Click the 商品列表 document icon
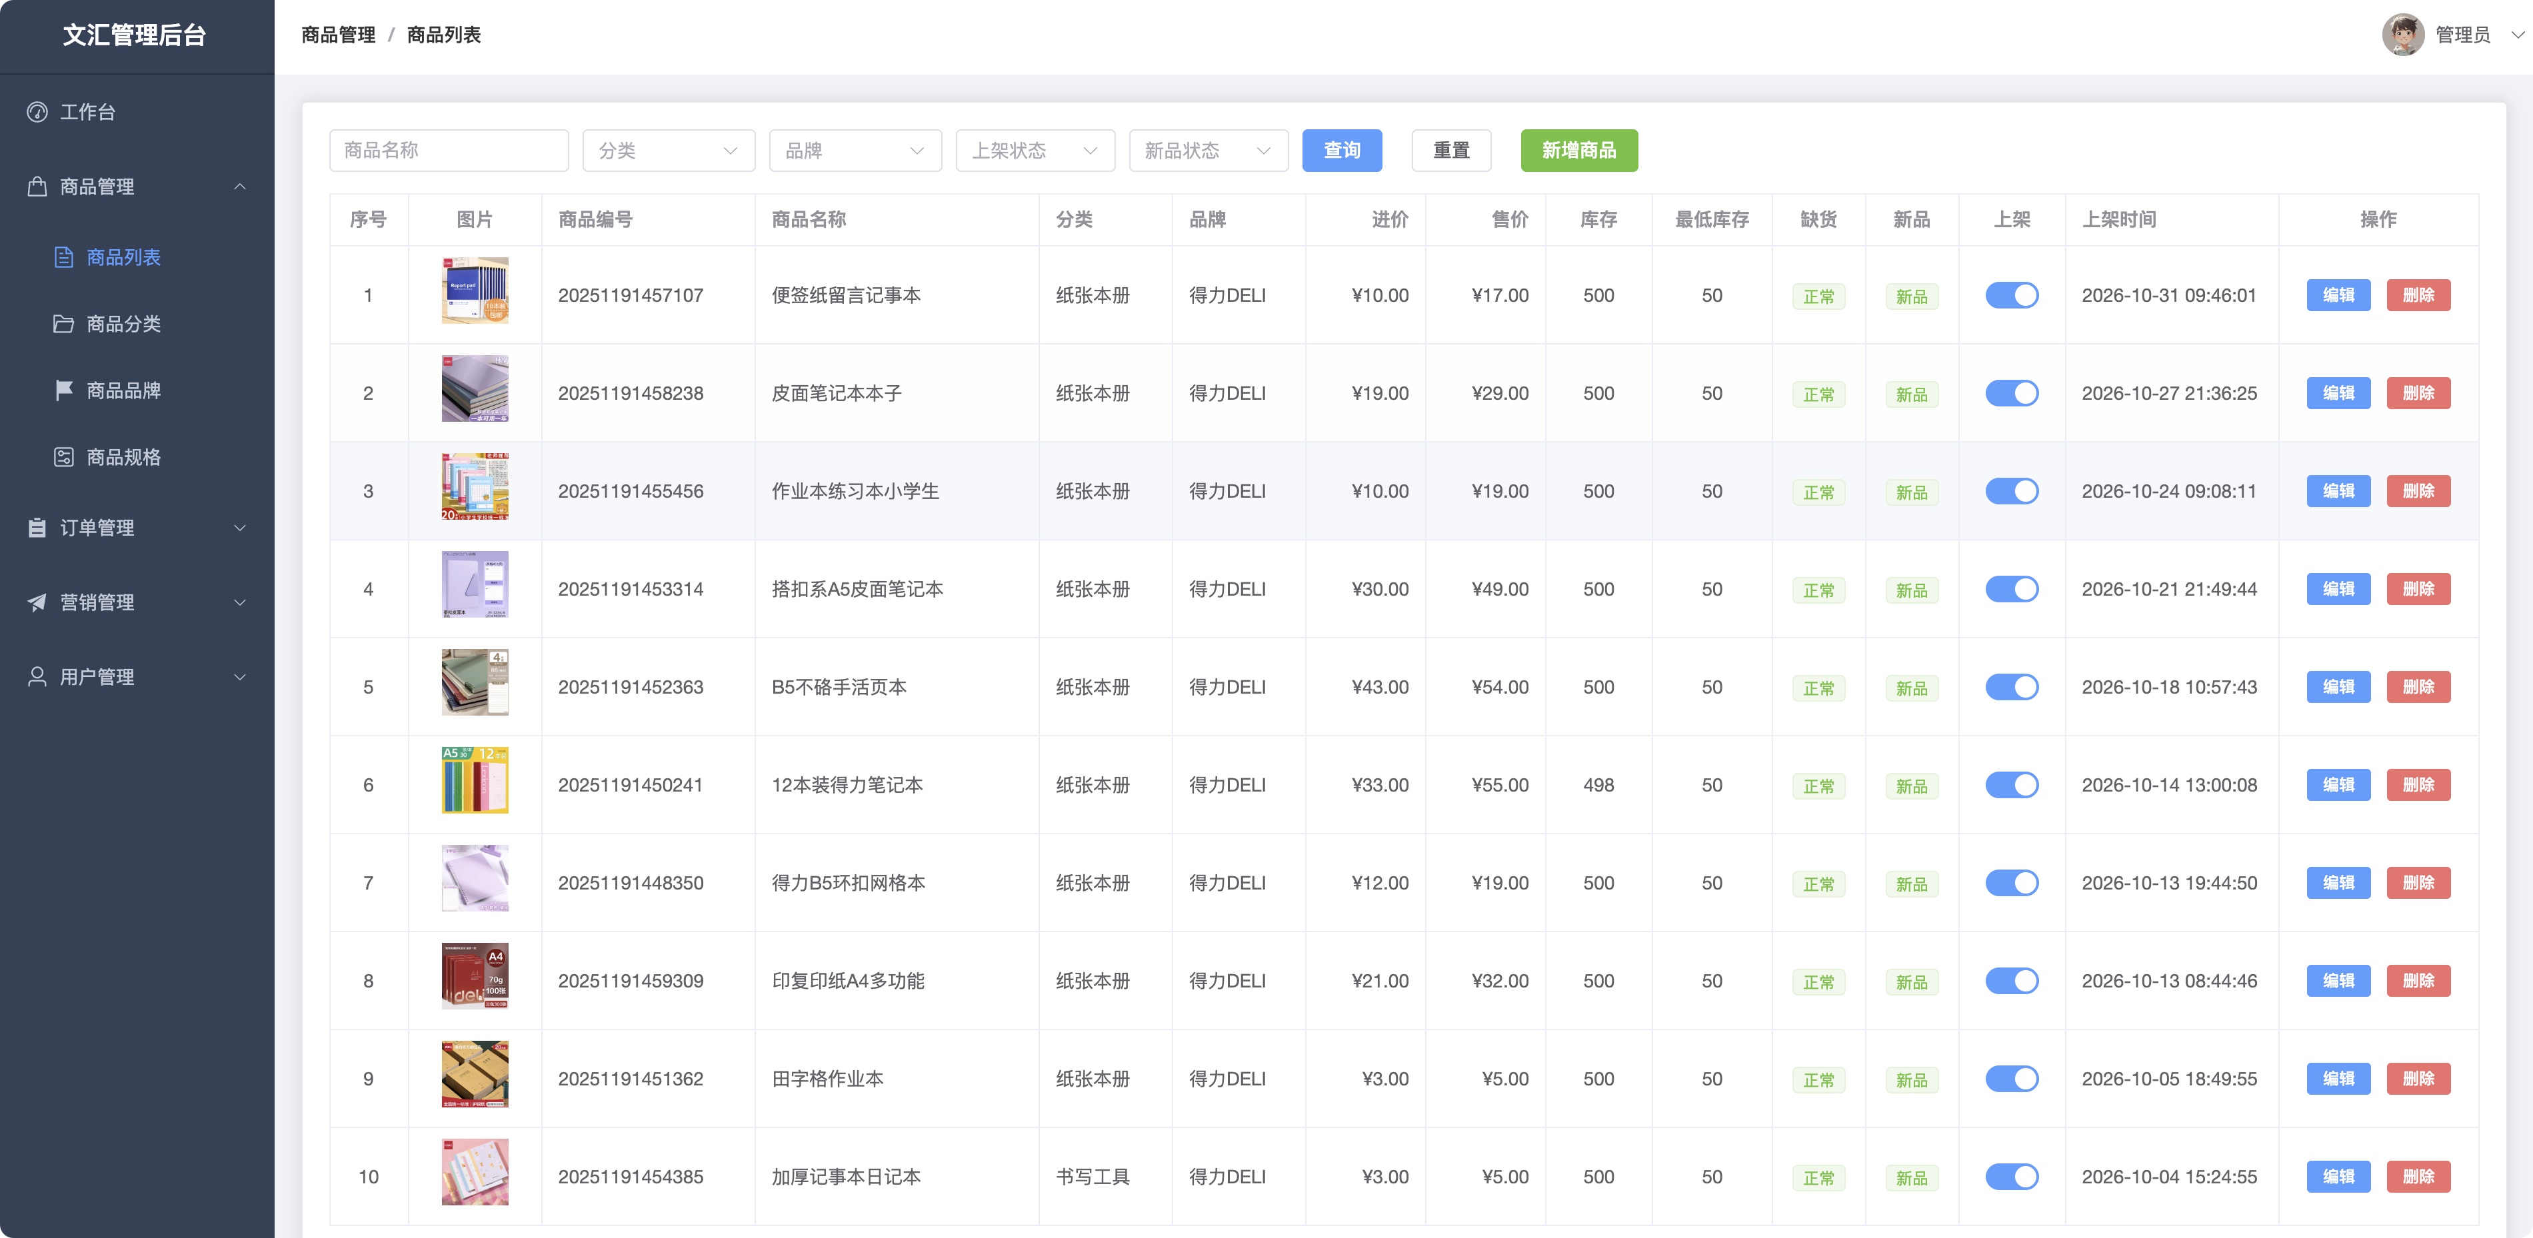The image size is (2533, 1238). click(x=64, y=257)
